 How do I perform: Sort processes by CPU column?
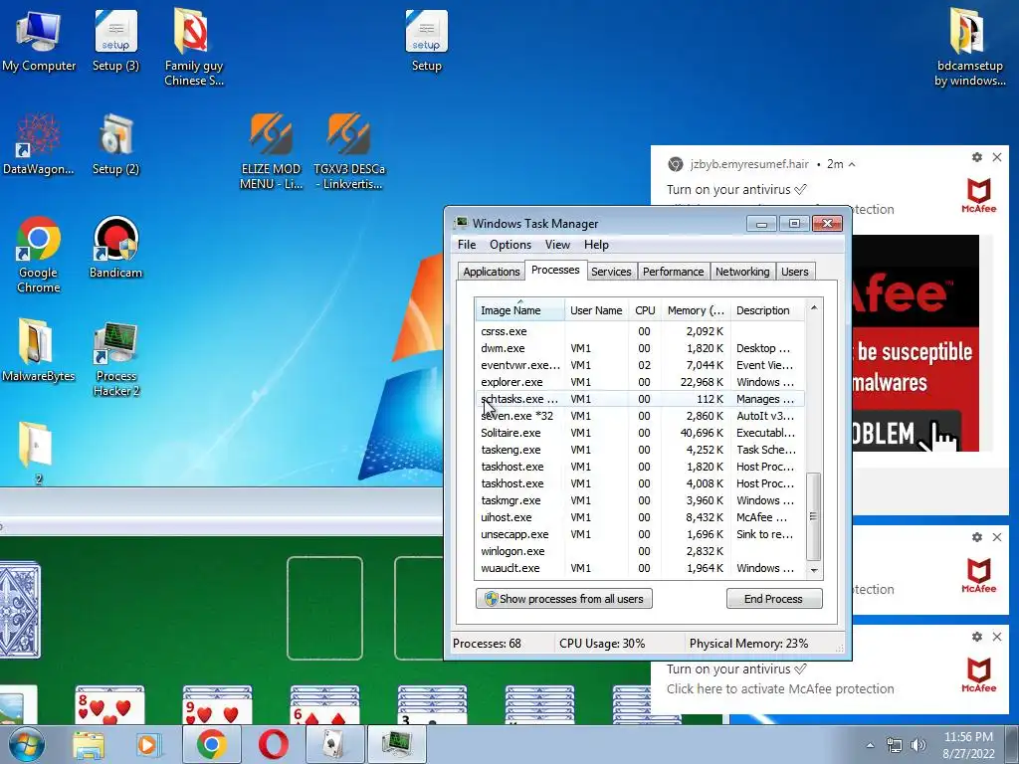tap(645, 310)
